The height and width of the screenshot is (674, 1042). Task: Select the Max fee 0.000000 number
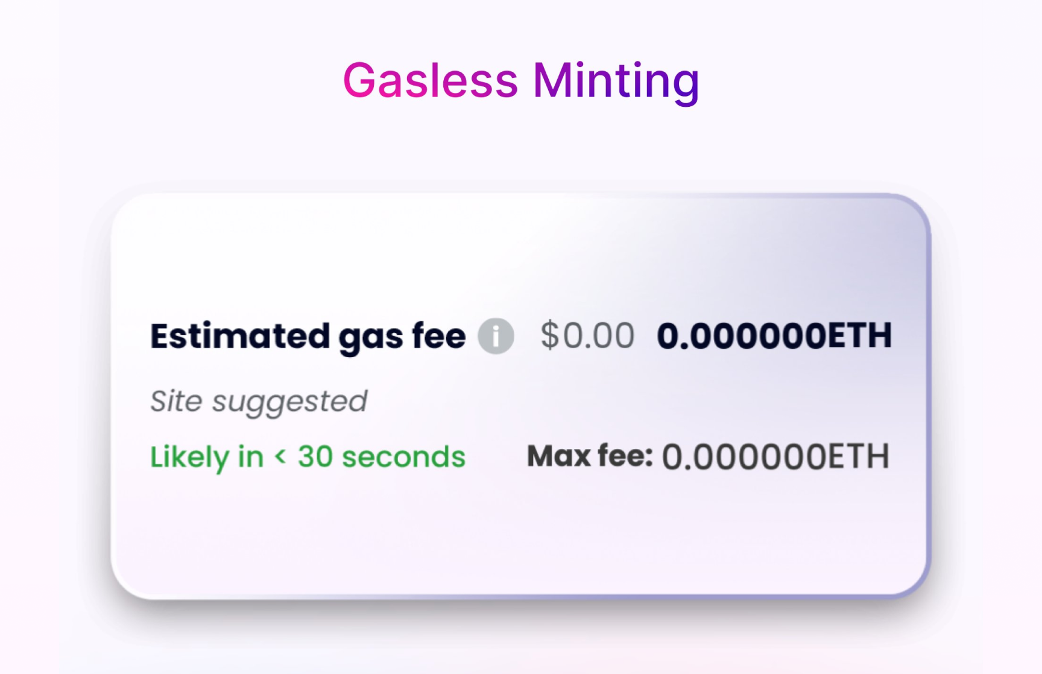click(x=744, y=457)
